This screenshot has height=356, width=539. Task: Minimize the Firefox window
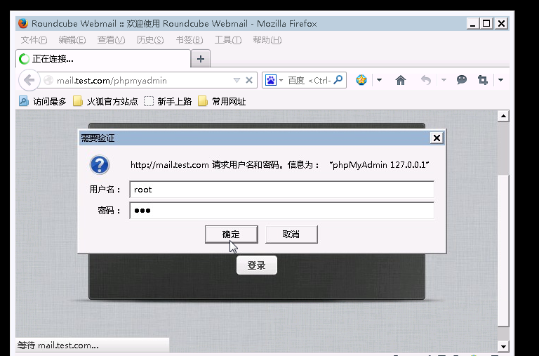473,23
